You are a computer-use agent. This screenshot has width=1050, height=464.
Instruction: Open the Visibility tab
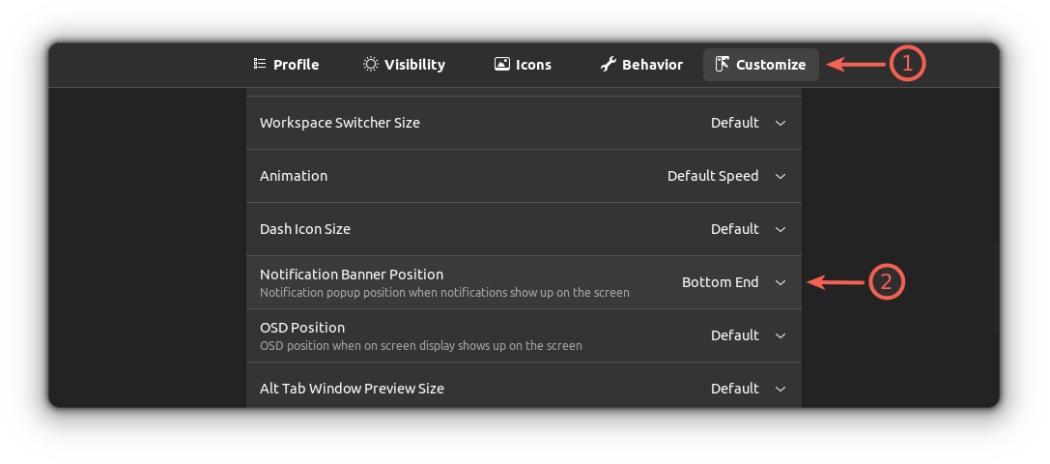(x=414, y=64)
